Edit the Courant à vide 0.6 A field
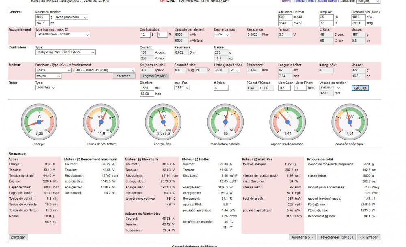This screenshot has height=247, width=406. pyautogui.click(x=180, y=70)
